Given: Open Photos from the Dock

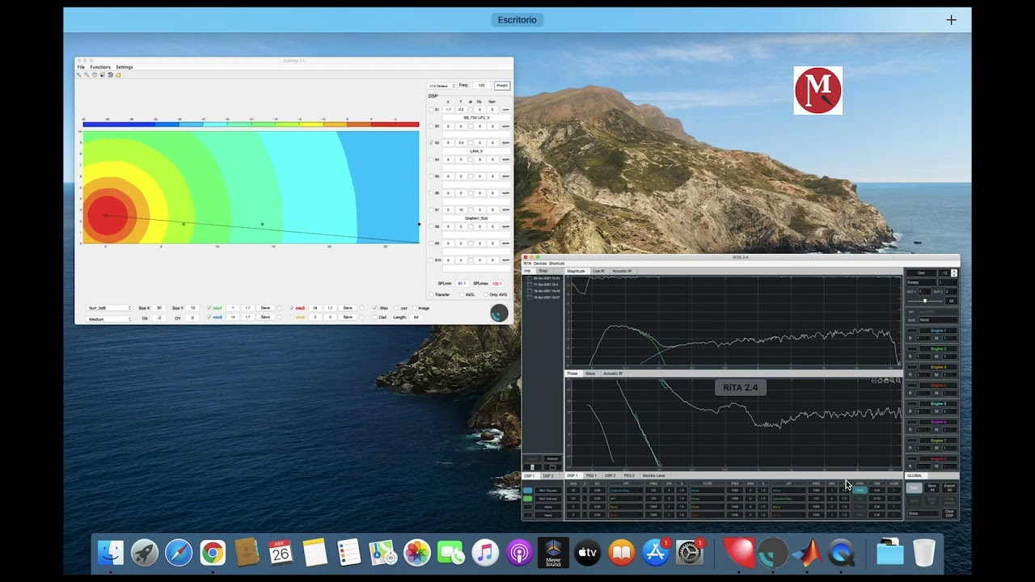Looking at the screenshot, I should click(x=417, y=553).
